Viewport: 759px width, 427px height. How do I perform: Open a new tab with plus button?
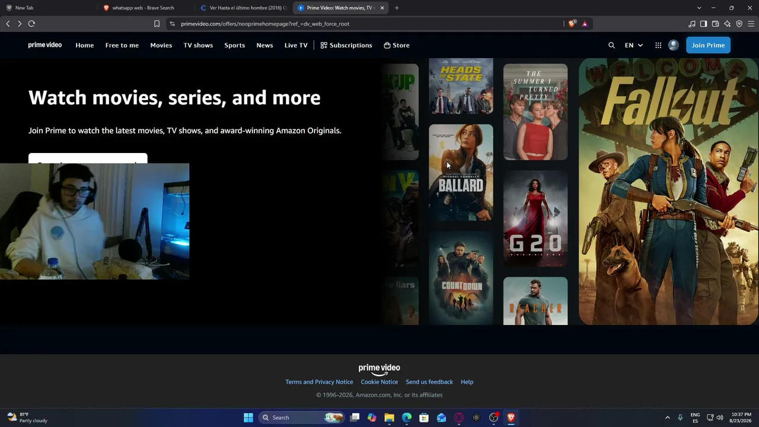pos(397,8)
